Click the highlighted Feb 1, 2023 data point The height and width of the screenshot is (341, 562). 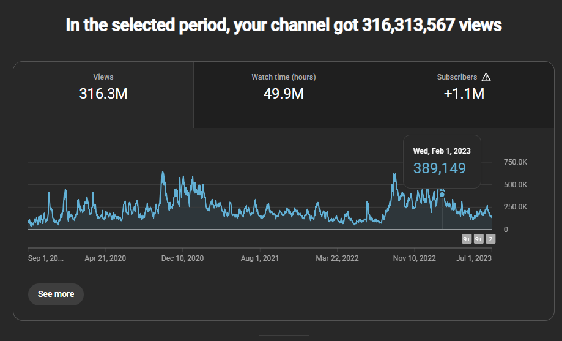click(x=442, y=195)
